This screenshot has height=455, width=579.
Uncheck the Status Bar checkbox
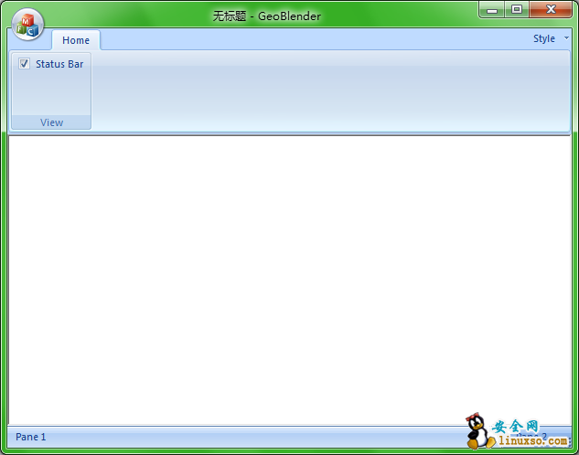(x=25, y=64)
